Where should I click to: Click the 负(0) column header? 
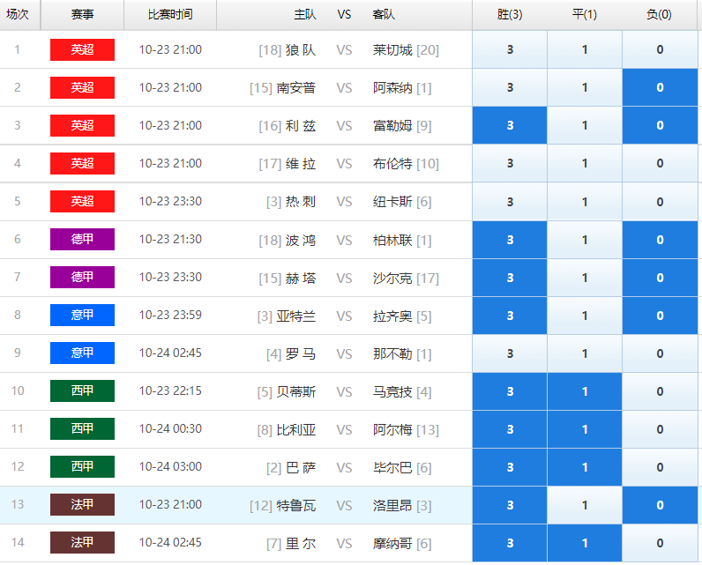(x=659, y=15)
